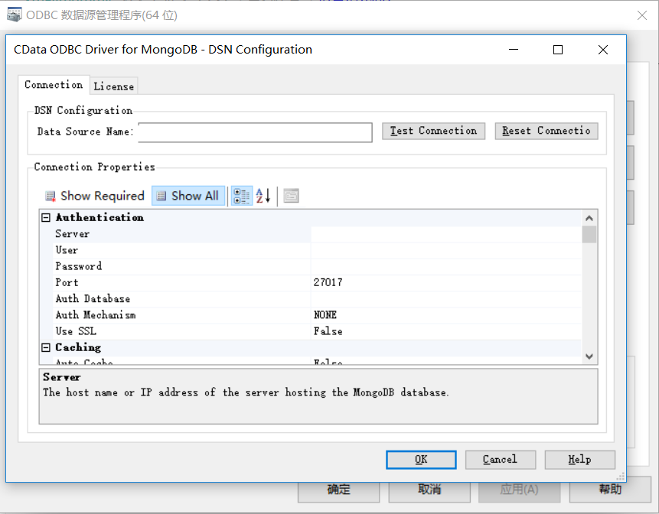This screenshot has height=514, width=659.
Task: Minimize the DSN Configuration dialog
Action: [513, 50]
